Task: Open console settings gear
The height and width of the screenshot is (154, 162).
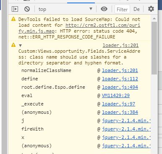Action: click(151, 9)
